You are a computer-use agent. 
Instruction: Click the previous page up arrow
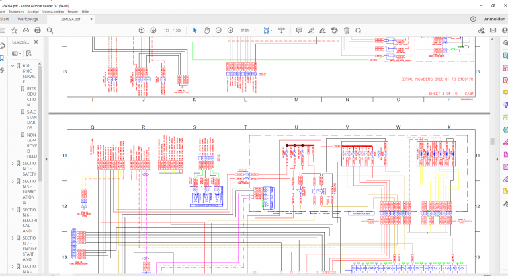(x=142, y=30)
